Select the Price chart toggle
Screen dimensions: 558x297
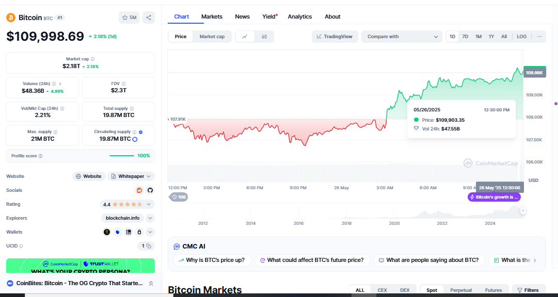181,37
